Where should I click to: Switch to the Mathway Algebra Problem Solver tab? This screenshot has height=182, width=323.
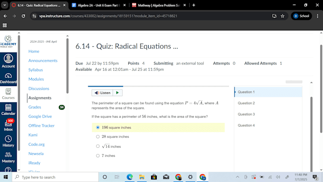click(x=159, y=5)
